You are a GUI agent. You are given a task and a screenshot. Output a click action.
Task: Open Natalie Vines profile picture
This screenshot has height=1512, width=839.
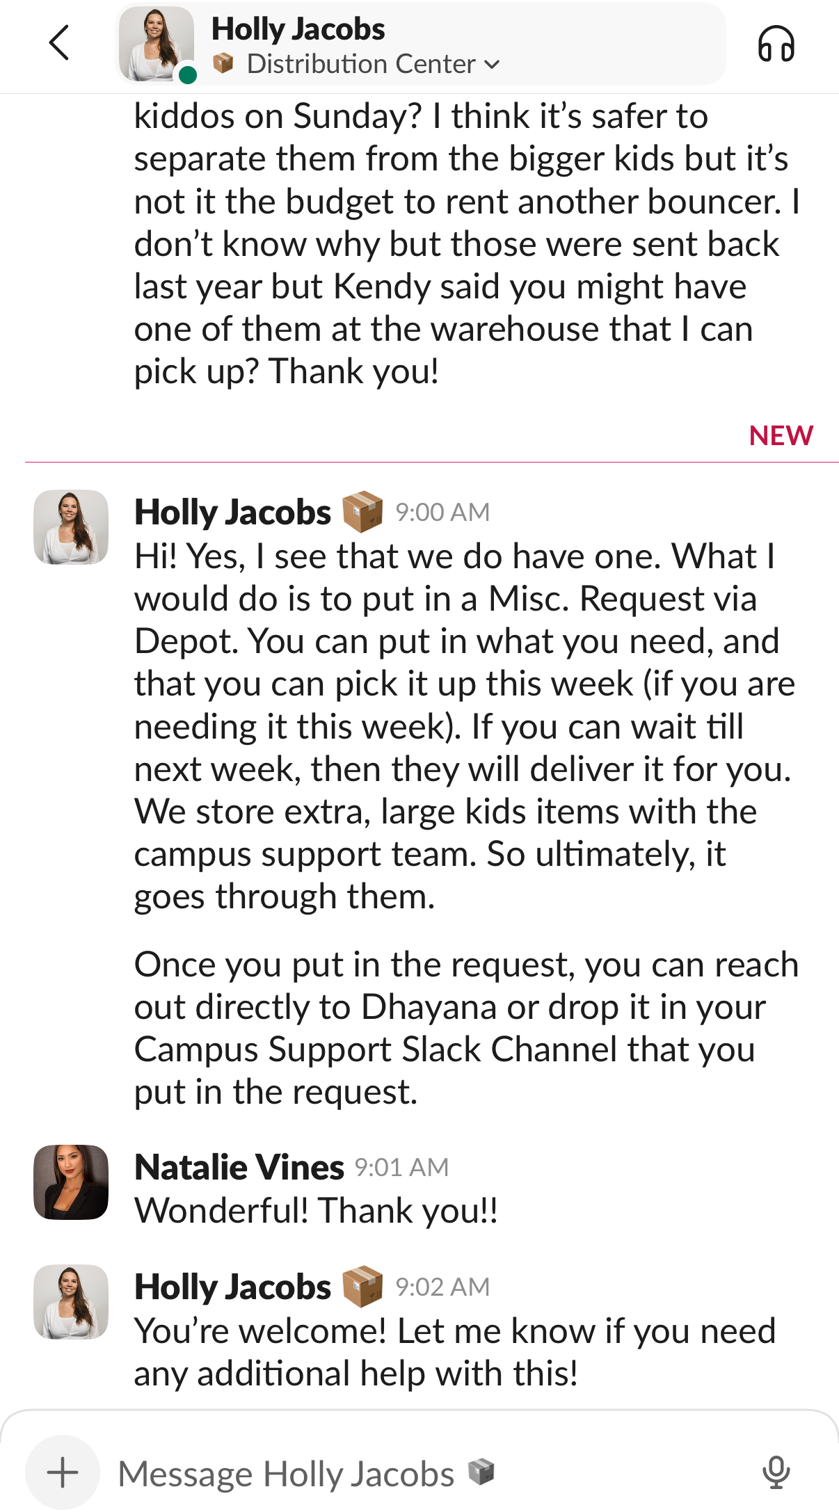click(71, 1182)
